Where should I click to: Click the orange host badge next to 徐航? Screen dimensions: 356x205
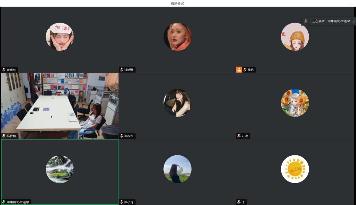[x=239, y=70]
